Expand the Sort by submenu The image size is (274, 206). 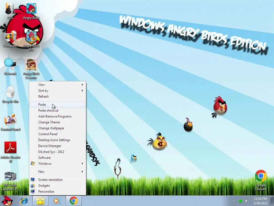coord(58,91)
